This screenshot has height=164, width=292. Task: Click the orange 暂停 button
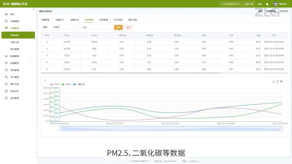(x=118, y=27)
